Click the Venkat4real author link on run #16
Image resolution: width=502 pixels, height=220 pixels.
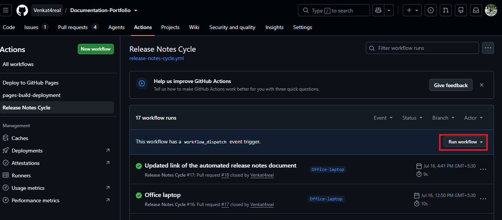pyautogui.click(x=262, y=205)
